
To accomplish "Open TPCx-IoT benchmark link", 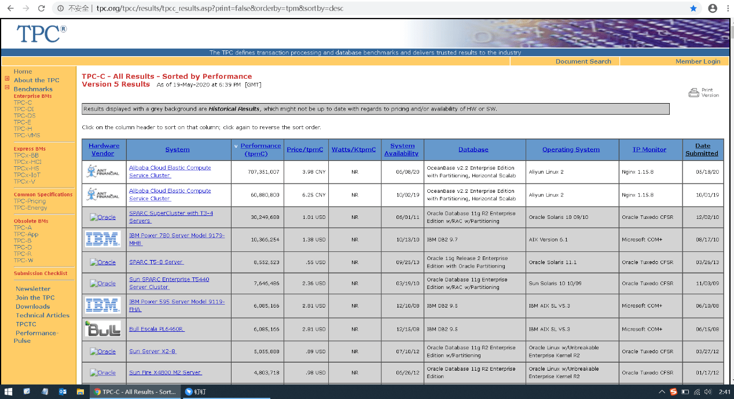I will tap(27, 175).
